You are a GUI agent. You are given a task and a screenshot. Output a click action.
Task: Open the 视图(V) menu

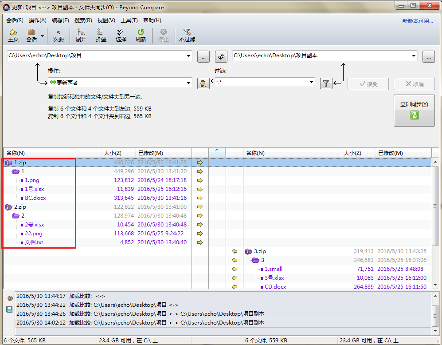(x=106, y=20)
